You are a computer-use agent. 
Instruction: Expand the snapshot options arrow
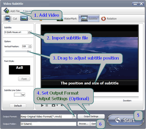57,105
